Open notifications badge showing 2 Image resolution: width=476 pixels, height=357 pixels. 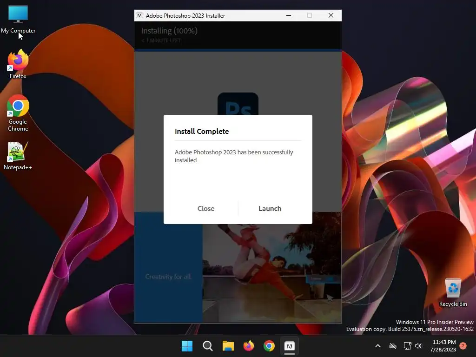point(463,346)
